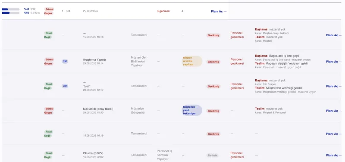Viewport: 345px width, 162px height.
Task: Select the '1 · 8M' value
Action: tap(66, 11)
